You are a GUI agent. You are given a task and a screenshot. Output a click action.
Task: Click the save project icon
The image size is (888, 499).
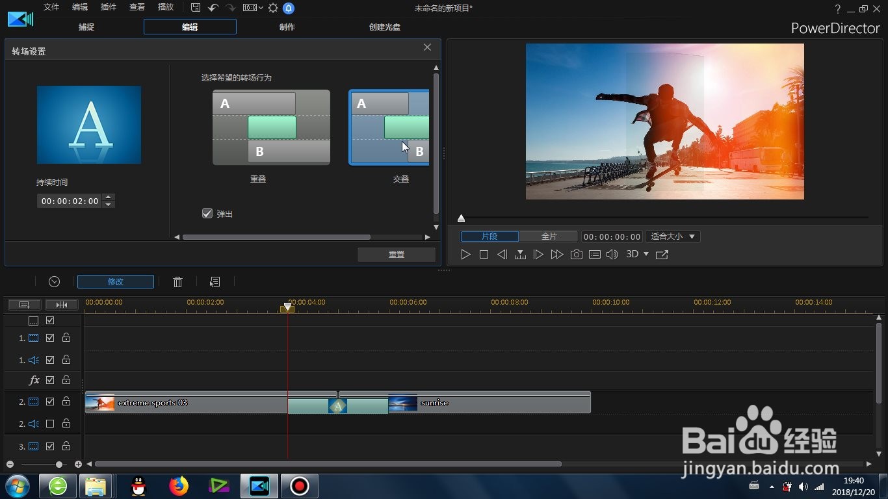tap(196, 8)
